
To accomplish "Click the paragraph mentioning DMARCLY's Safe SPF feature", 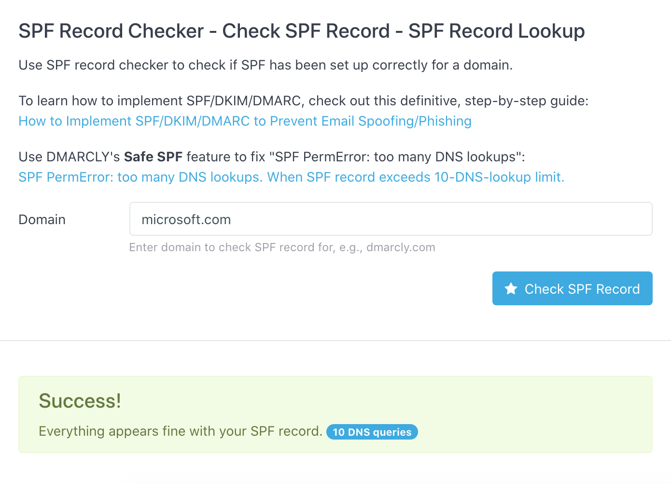I will pyautogui.click(x=272, y=157).
